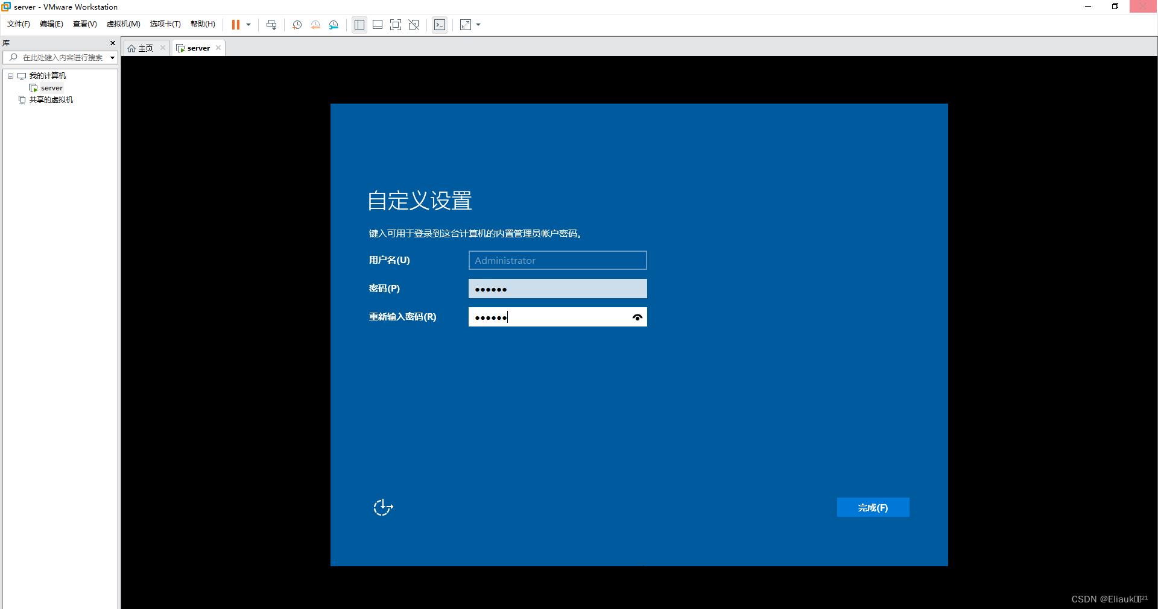Screen dimensions: 1158x609
Task: Select the server VM in the library tree
Action: click(51, 87)
